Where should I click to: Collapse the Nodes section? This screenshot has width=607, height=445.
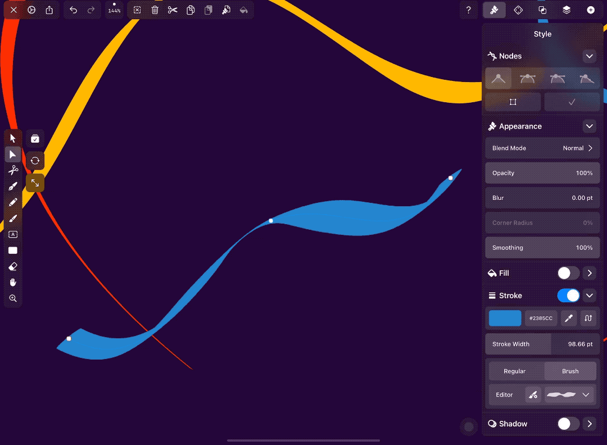pyautogui.click(x=589, y=56)
